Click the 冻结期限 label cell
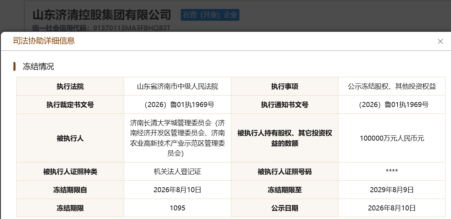Viewport: 451px width, 219px height. tap(70, 208)
